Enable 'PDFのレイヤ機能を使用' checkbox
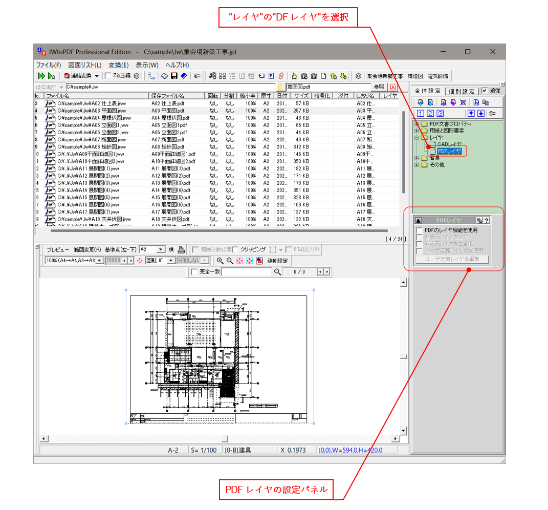 (420, 230)
